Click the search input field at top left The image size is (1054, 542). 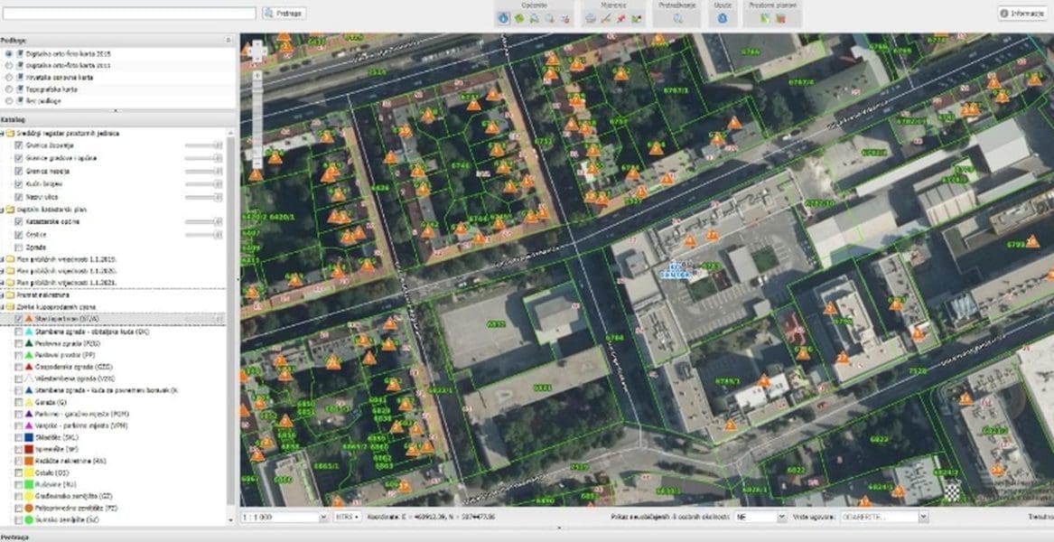tap(128, 14)
